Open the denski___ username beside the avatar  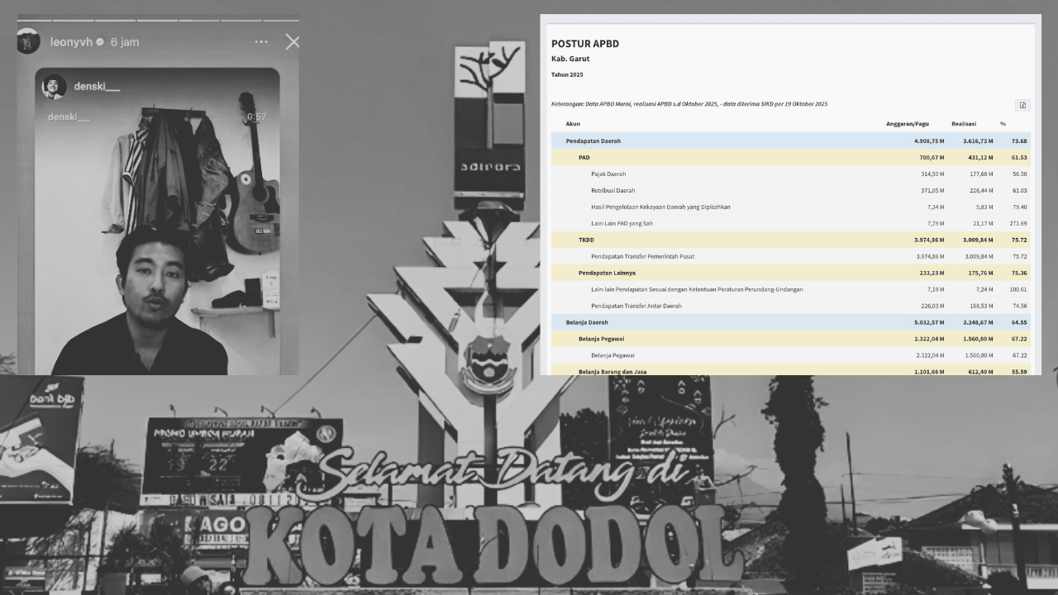98,87
